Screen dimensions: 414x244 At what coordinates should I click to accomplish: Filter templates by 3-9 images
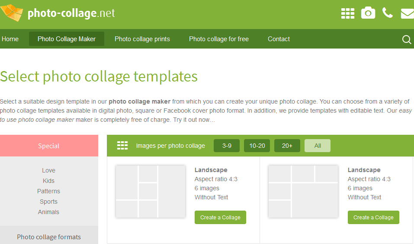227,146
